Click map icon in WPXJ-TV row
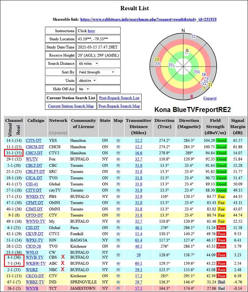Image resolution: width=248 pixels, height=292 pixels. pyautogui.click(x=118, y=240)
